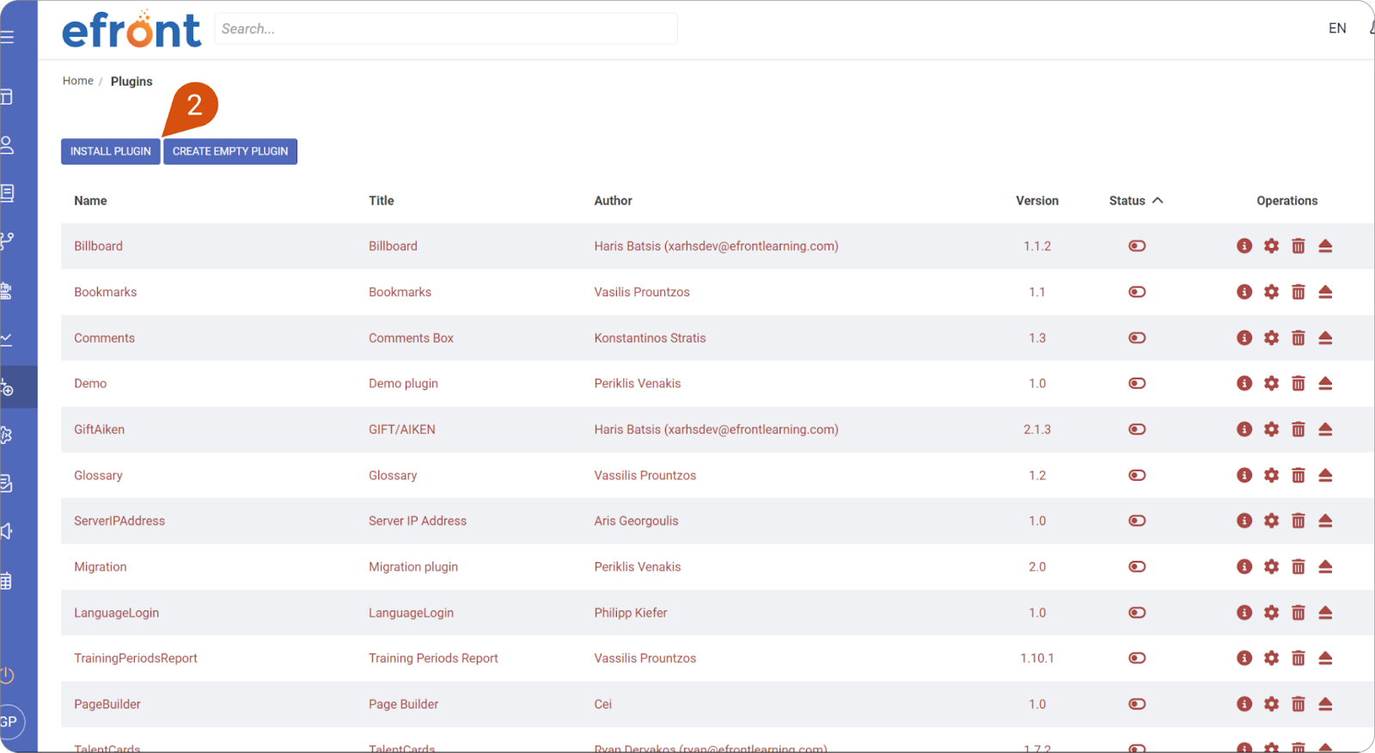This screenshot has height=753, width=1375.
Task: Toggle status of LanguageLogin plugin
Action: coord(1137,612)
